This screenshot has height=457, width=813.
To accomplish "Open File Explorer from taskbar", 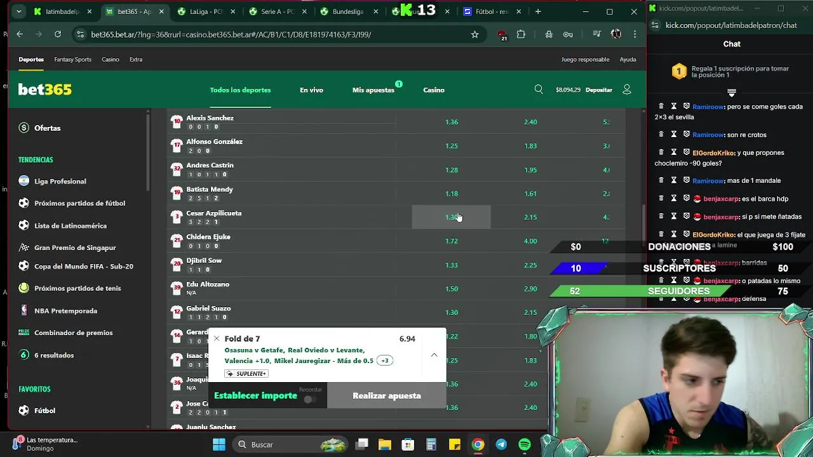I will coord(385,444).
